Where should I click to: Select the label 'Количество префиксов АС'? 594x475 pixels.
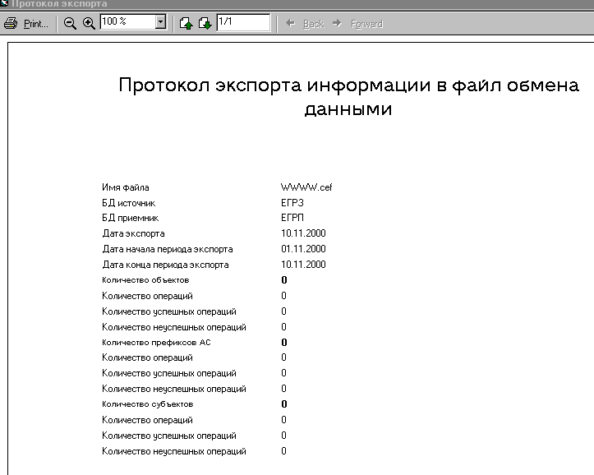pos(156,343)
